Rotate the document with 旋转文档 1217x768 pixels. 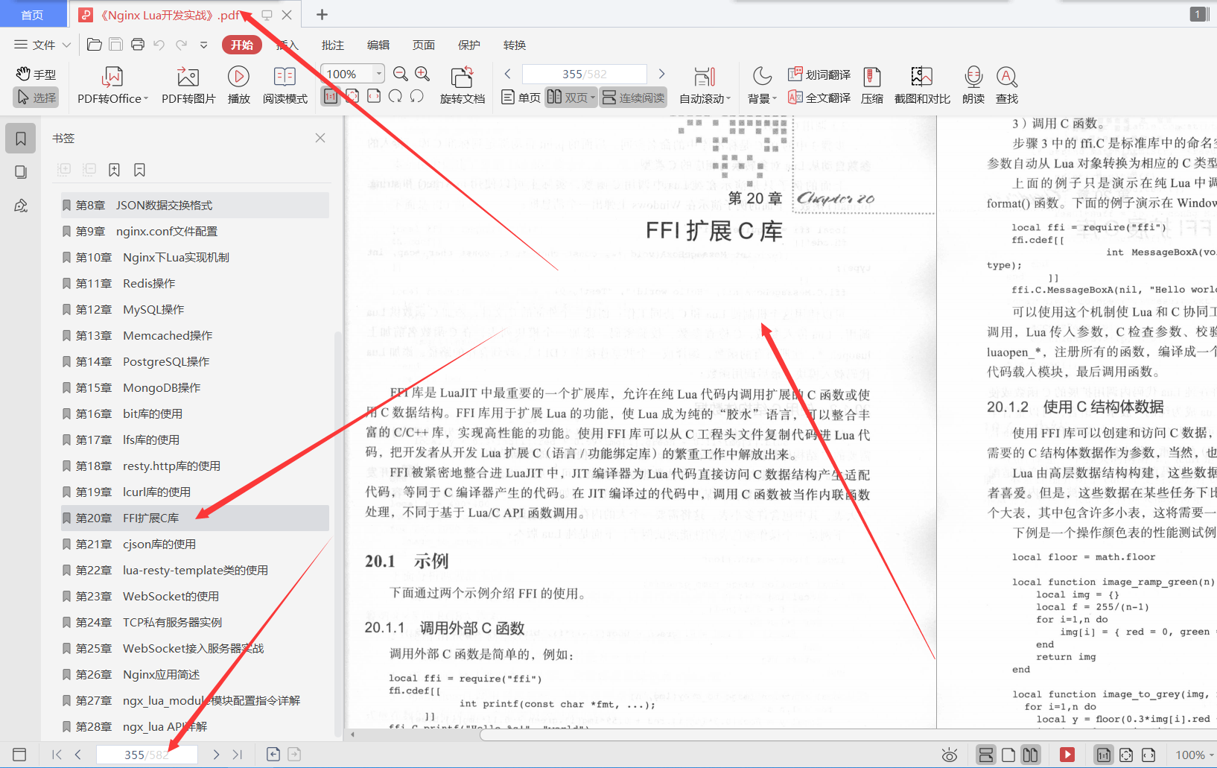pos(461,84)
